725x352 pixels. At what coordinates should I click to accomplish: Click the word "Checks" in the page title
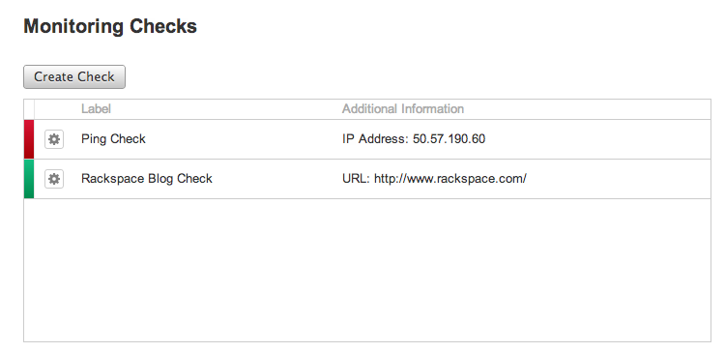(x=163, y=26)
